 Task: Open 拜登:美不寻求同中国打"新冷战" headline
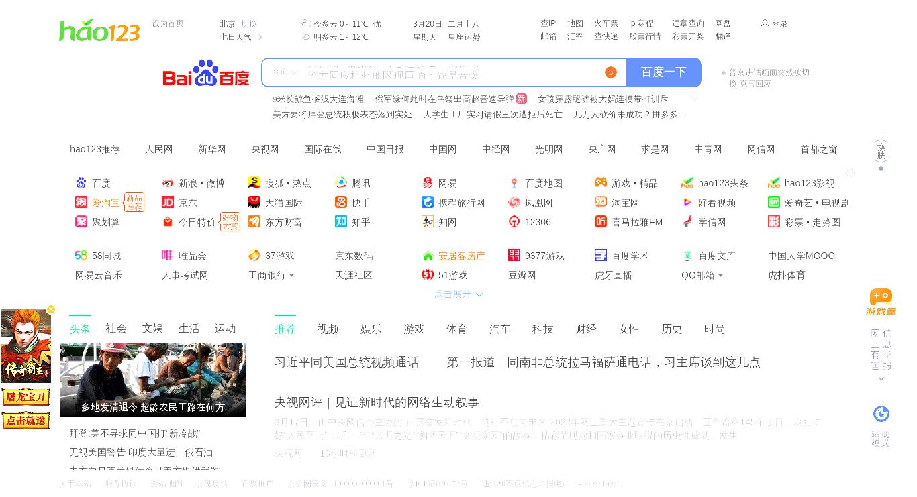[135, 434]
